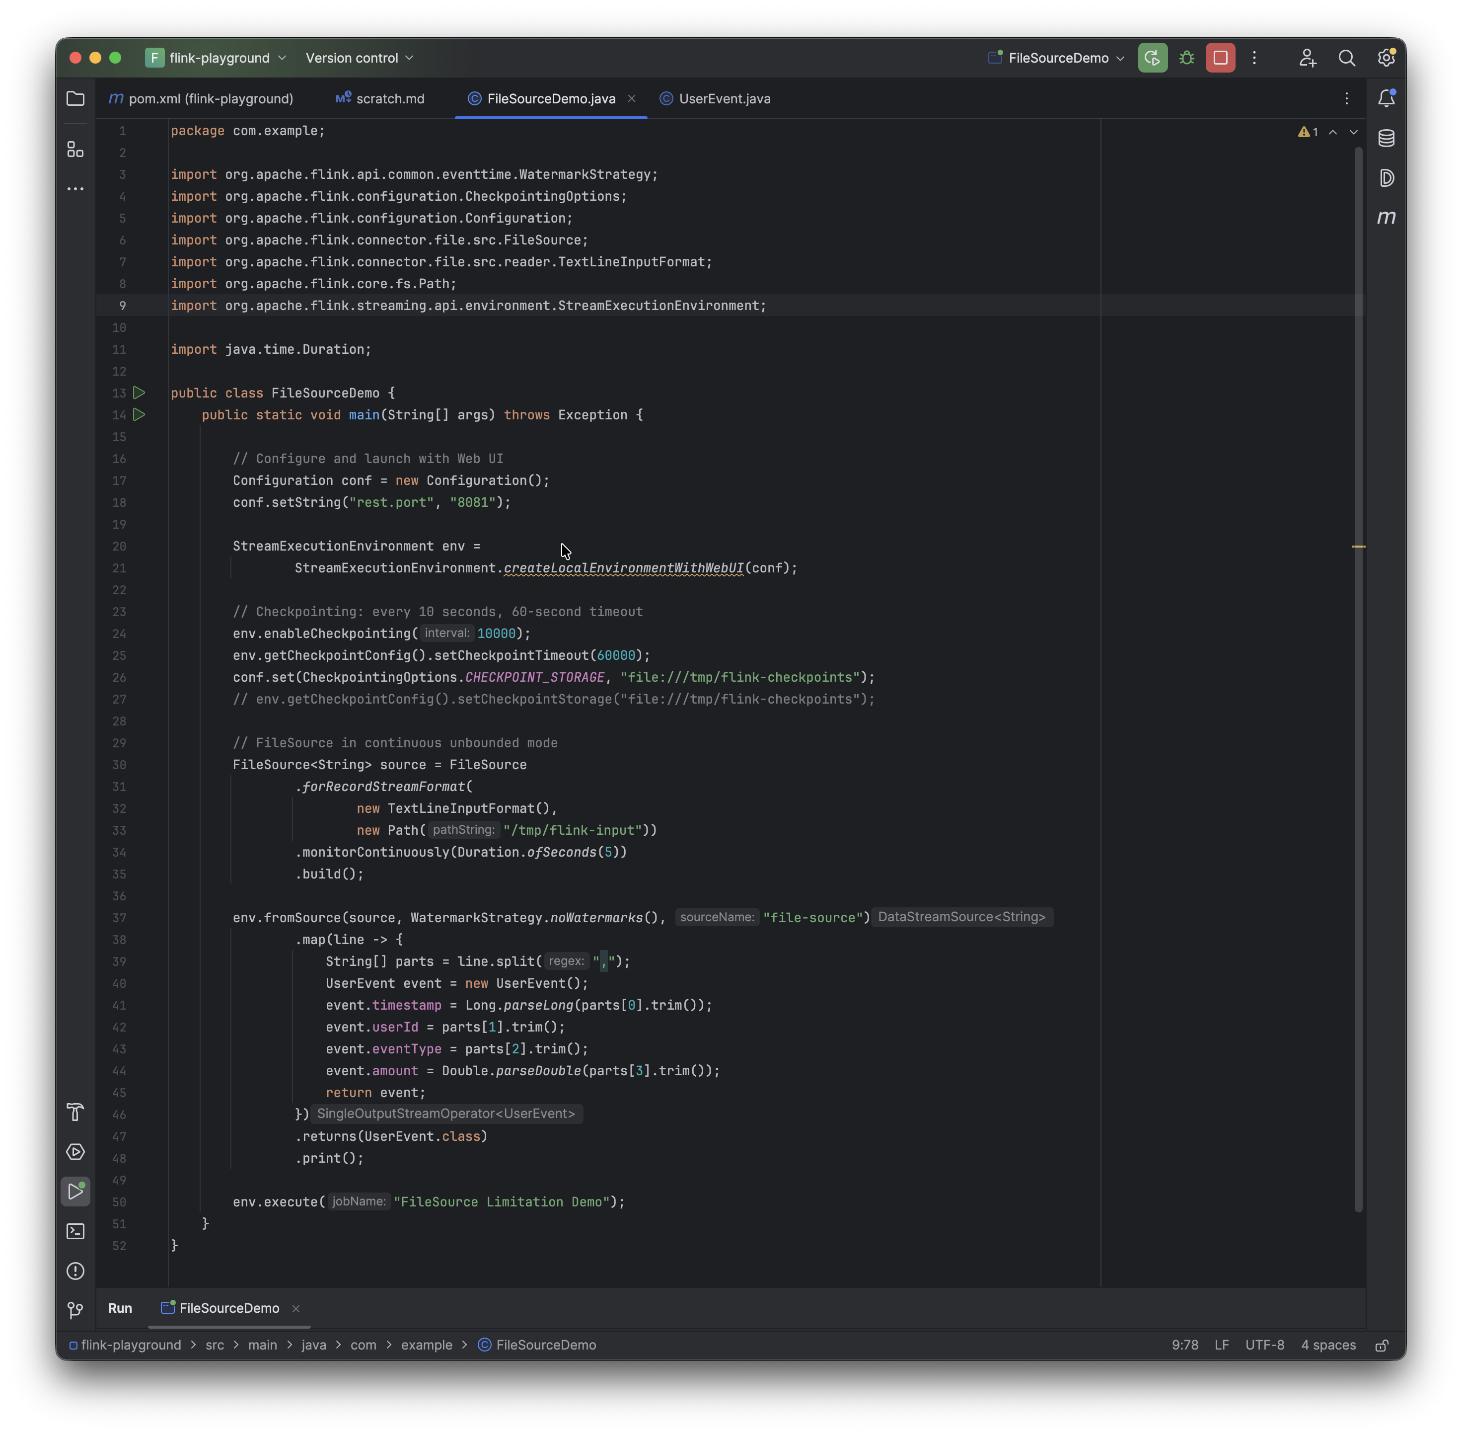Run main method from line 14 gutter arrow
1462x1434 pixels.
pyautogui.click(x=139, y=414)
